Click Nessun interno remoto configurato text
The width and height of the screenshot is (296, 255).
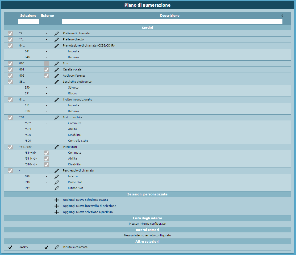tap(147, 235)
